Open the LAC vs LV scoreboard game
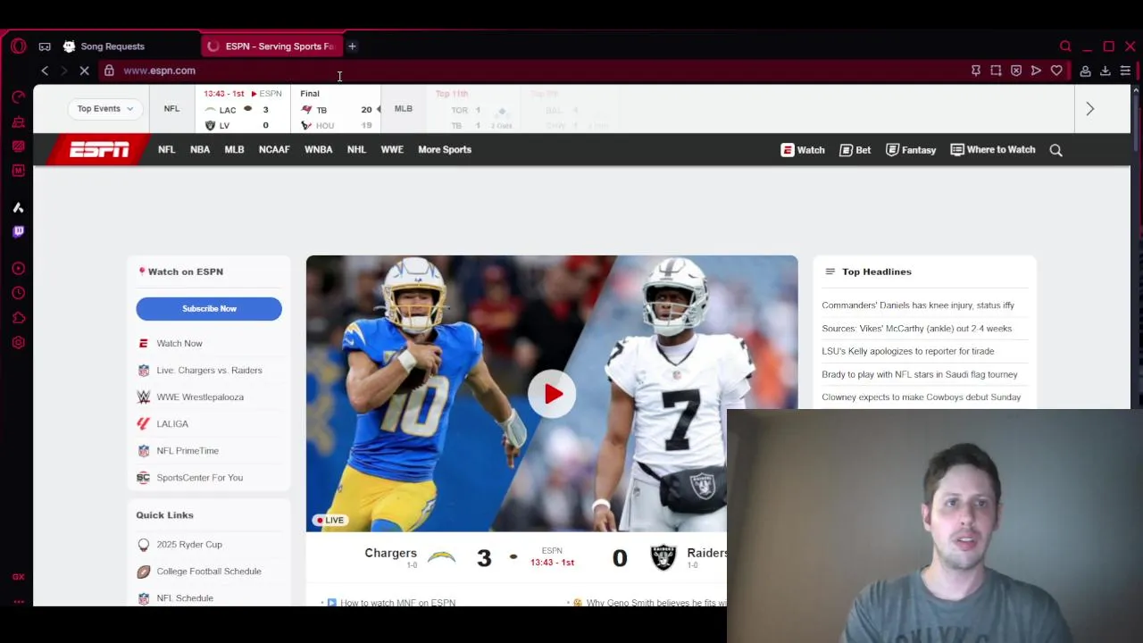1143x643 pixels. (243, 109)
